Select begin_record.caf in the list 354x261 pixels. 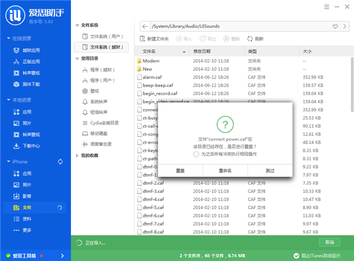pos(242,93)
